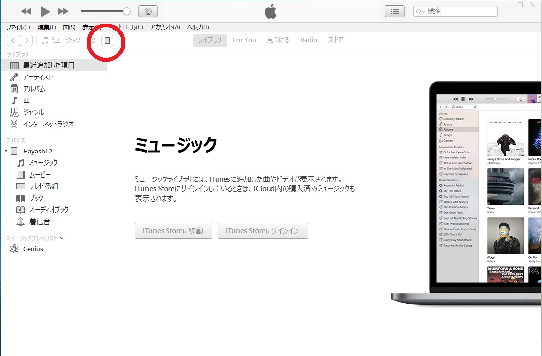
Task: Open ミュージック under the Hayashi 2 device
Action: tap(54, 163)
